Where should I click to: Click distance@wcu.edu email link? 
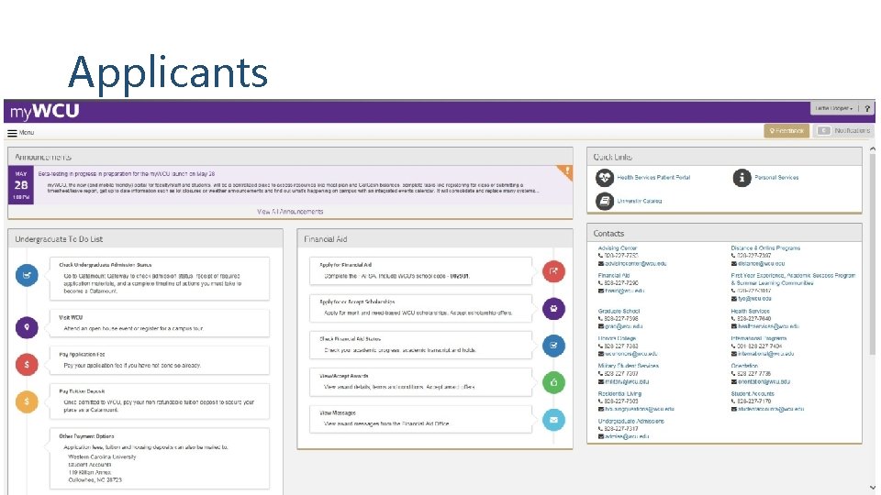coord(761,263)
